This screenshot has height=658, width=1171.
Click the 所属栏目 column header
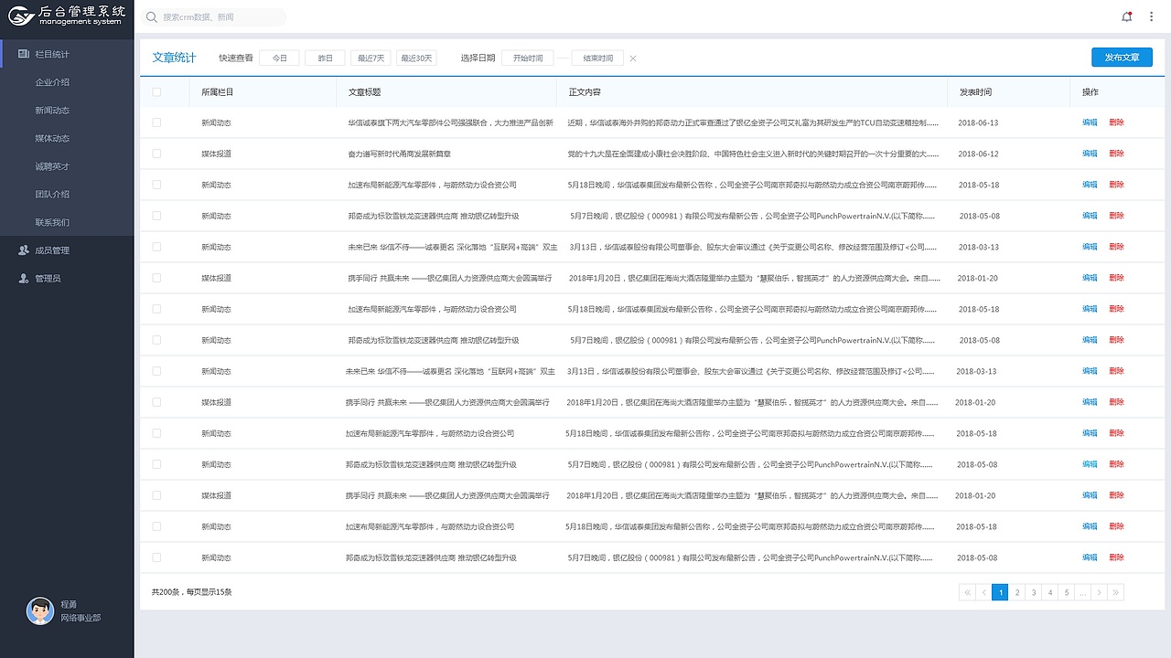(x=218, y=92)
